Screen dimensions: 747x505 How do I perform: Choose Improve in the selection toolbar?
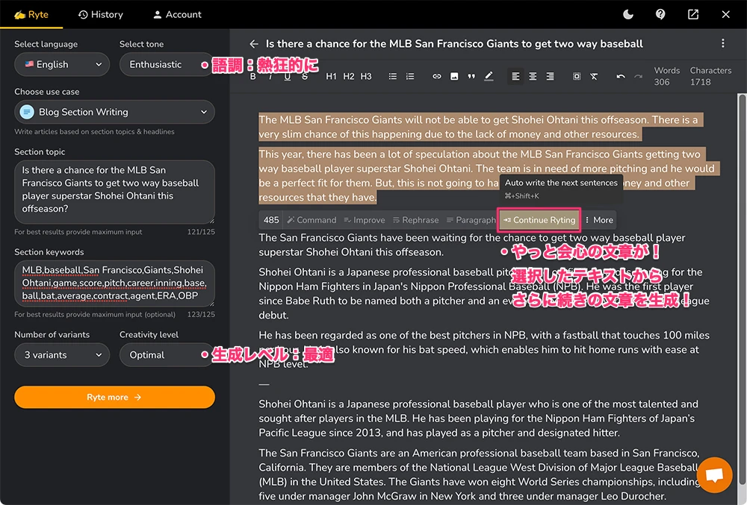[365, 220]
